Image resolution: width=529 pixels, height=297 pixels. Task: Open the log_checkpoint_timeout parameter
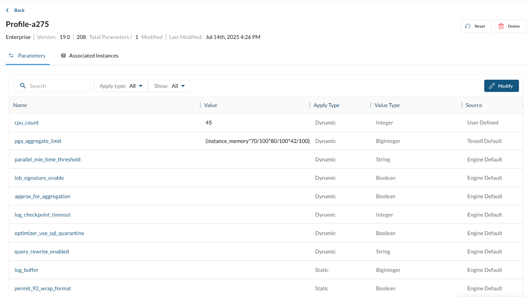point(42,215)
